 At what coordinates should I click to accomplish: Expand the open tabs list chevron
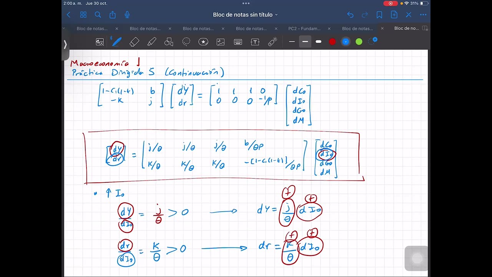64,28
